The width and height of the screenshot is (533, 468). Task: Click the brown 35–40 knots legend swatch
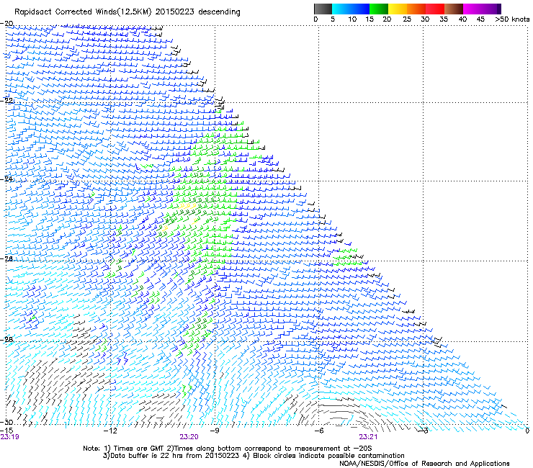click(454, 9)
